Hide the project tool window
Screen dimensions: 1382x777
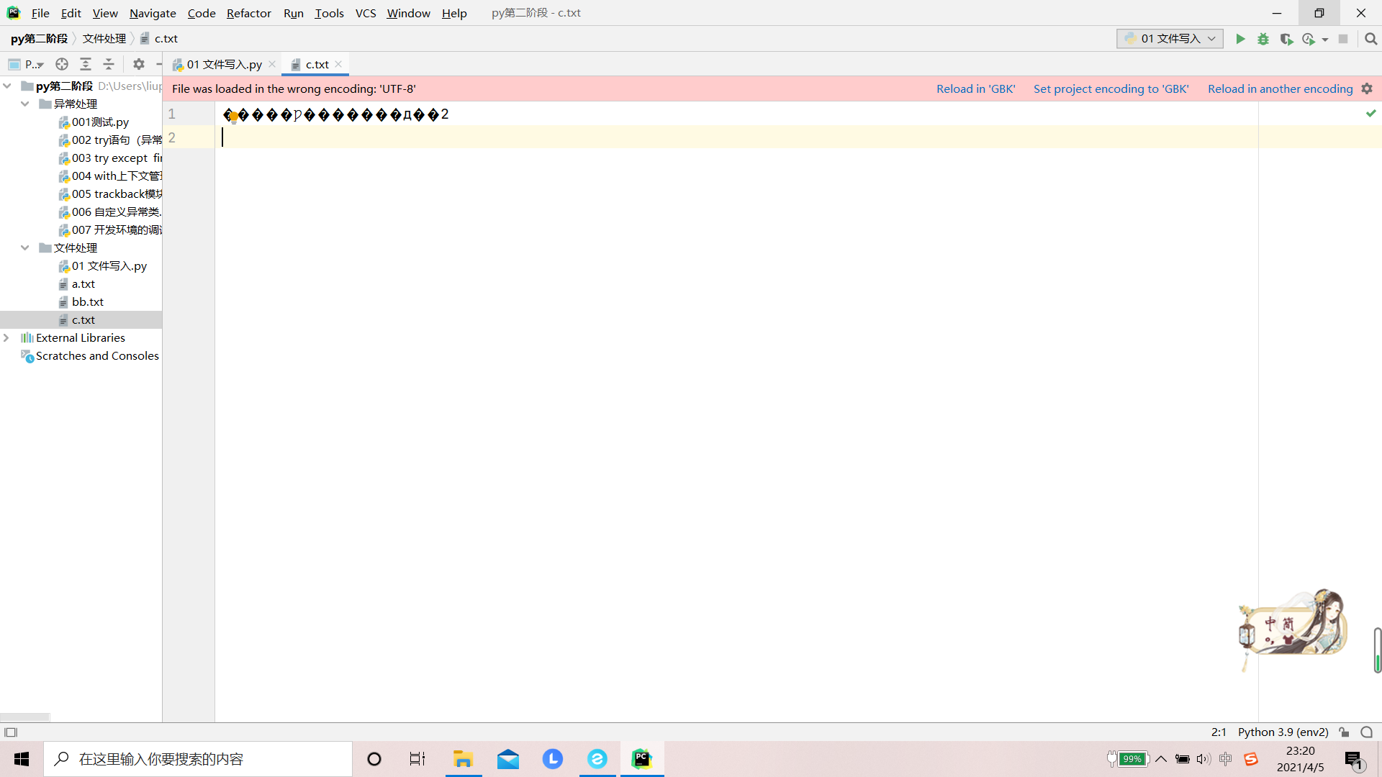(158, 64)
